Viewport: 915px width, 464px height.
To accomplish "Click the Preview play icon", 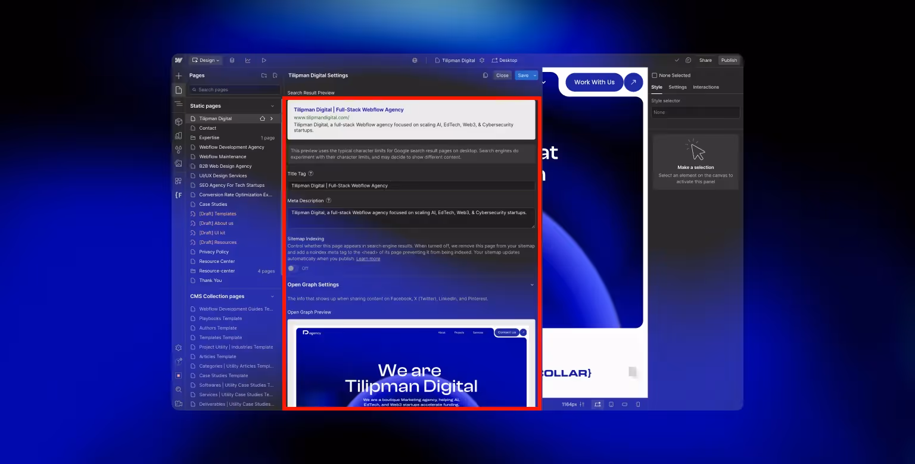I will pos(264,60).
